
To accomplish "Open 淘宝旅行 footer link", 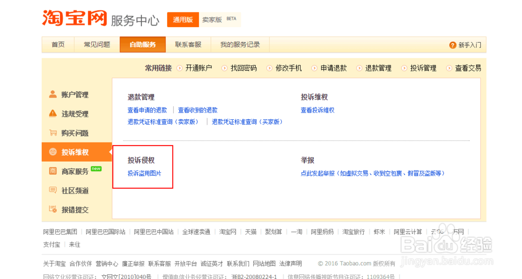I will pyautogui.click(x=353, y=232).
